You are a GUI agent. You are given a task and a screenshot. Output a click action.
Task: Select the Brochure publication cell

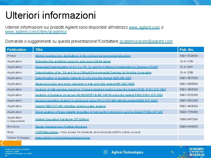(x=19, y=127)
